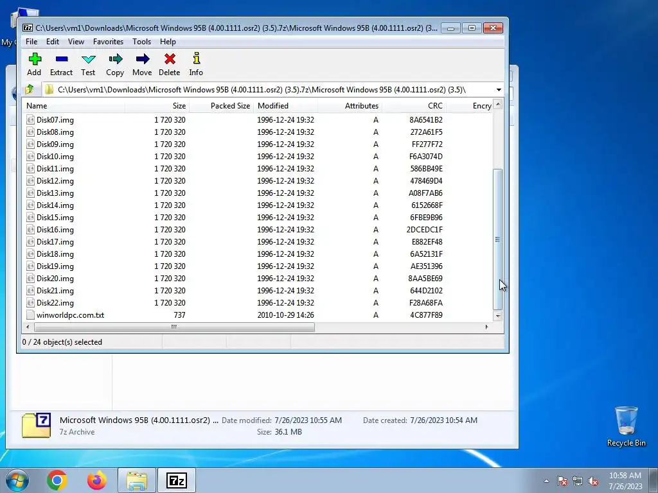Click the horizontal scrollbar left arrow
Screen dimensions: 658x493
tap(28, 327)
